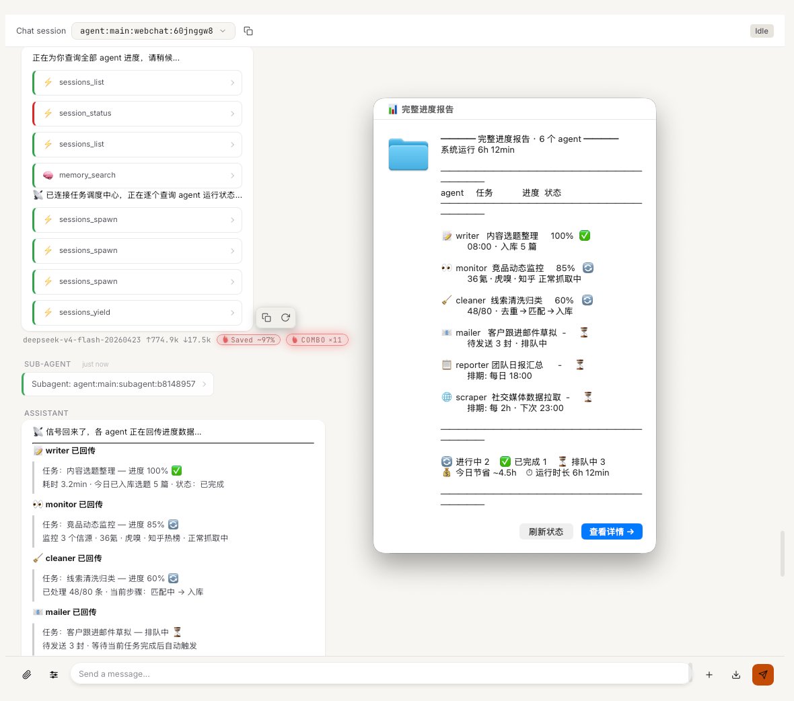Regenerate the assistant response
Image resolution: width=794 pixels, height=701 pixels.
285,318
